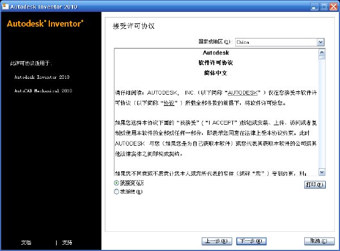Image resolution: width=340 pixels, height=251 pixels.
Task: Click the Autodesk Inventor logo
Action: (x=45, y=24)
